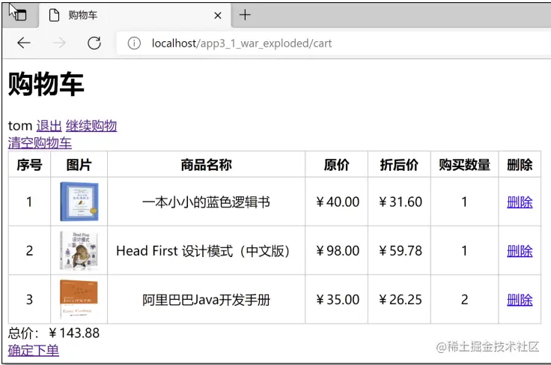Click the tab actions icon
Viewport: 551px width, 365px height.
tap(18, 14)
